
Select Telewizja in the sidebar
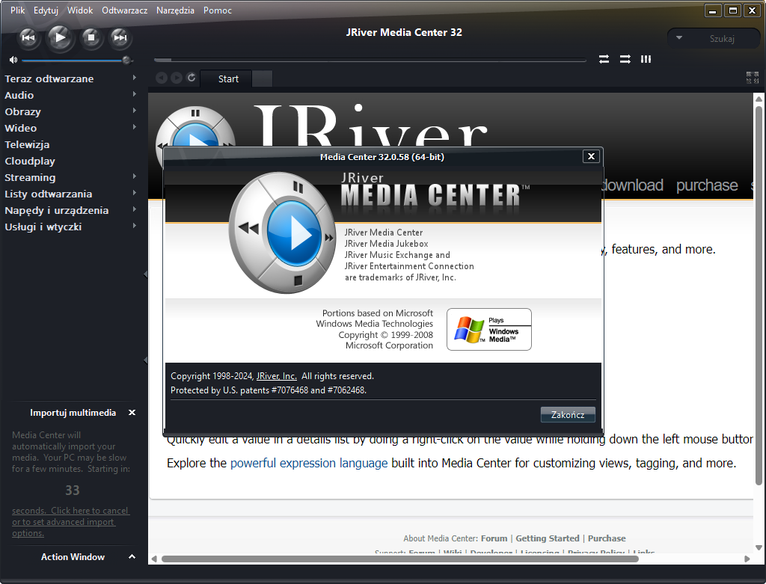tap(27, 144)
